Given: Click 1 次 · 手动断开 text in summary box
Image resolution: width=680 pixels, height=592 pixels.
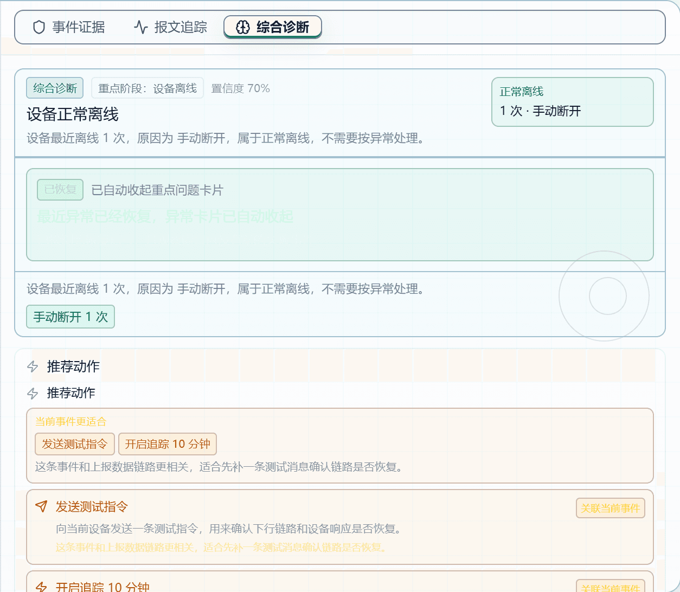Looking at the screenshot, I should [540, 111].
